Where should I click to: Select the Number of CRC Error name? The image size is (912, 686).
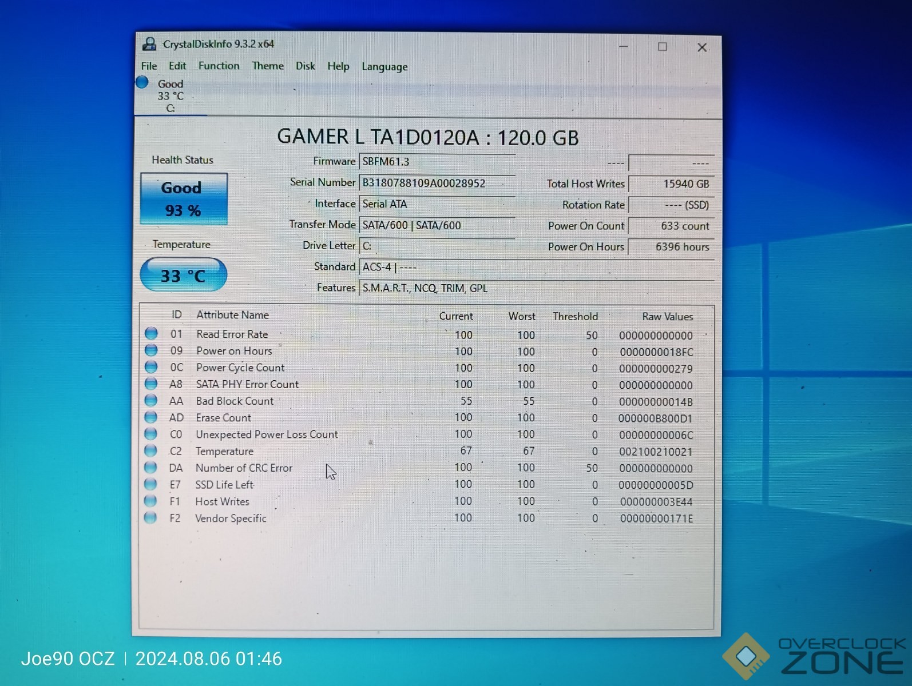(244, 468)
